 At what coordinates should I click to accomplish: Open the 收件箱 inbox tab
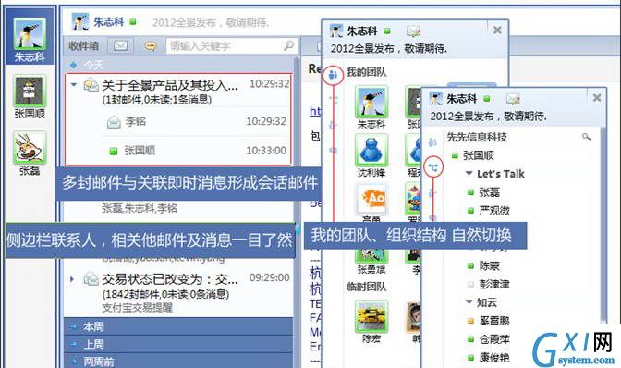coord(83,46)
